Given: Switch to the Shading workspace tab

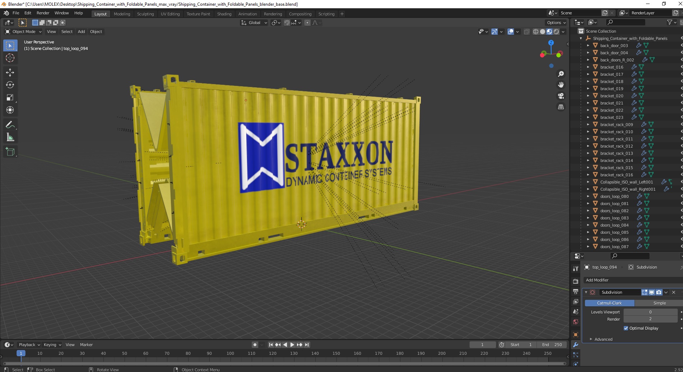Looking at the screenshot, I should (224, 14).
